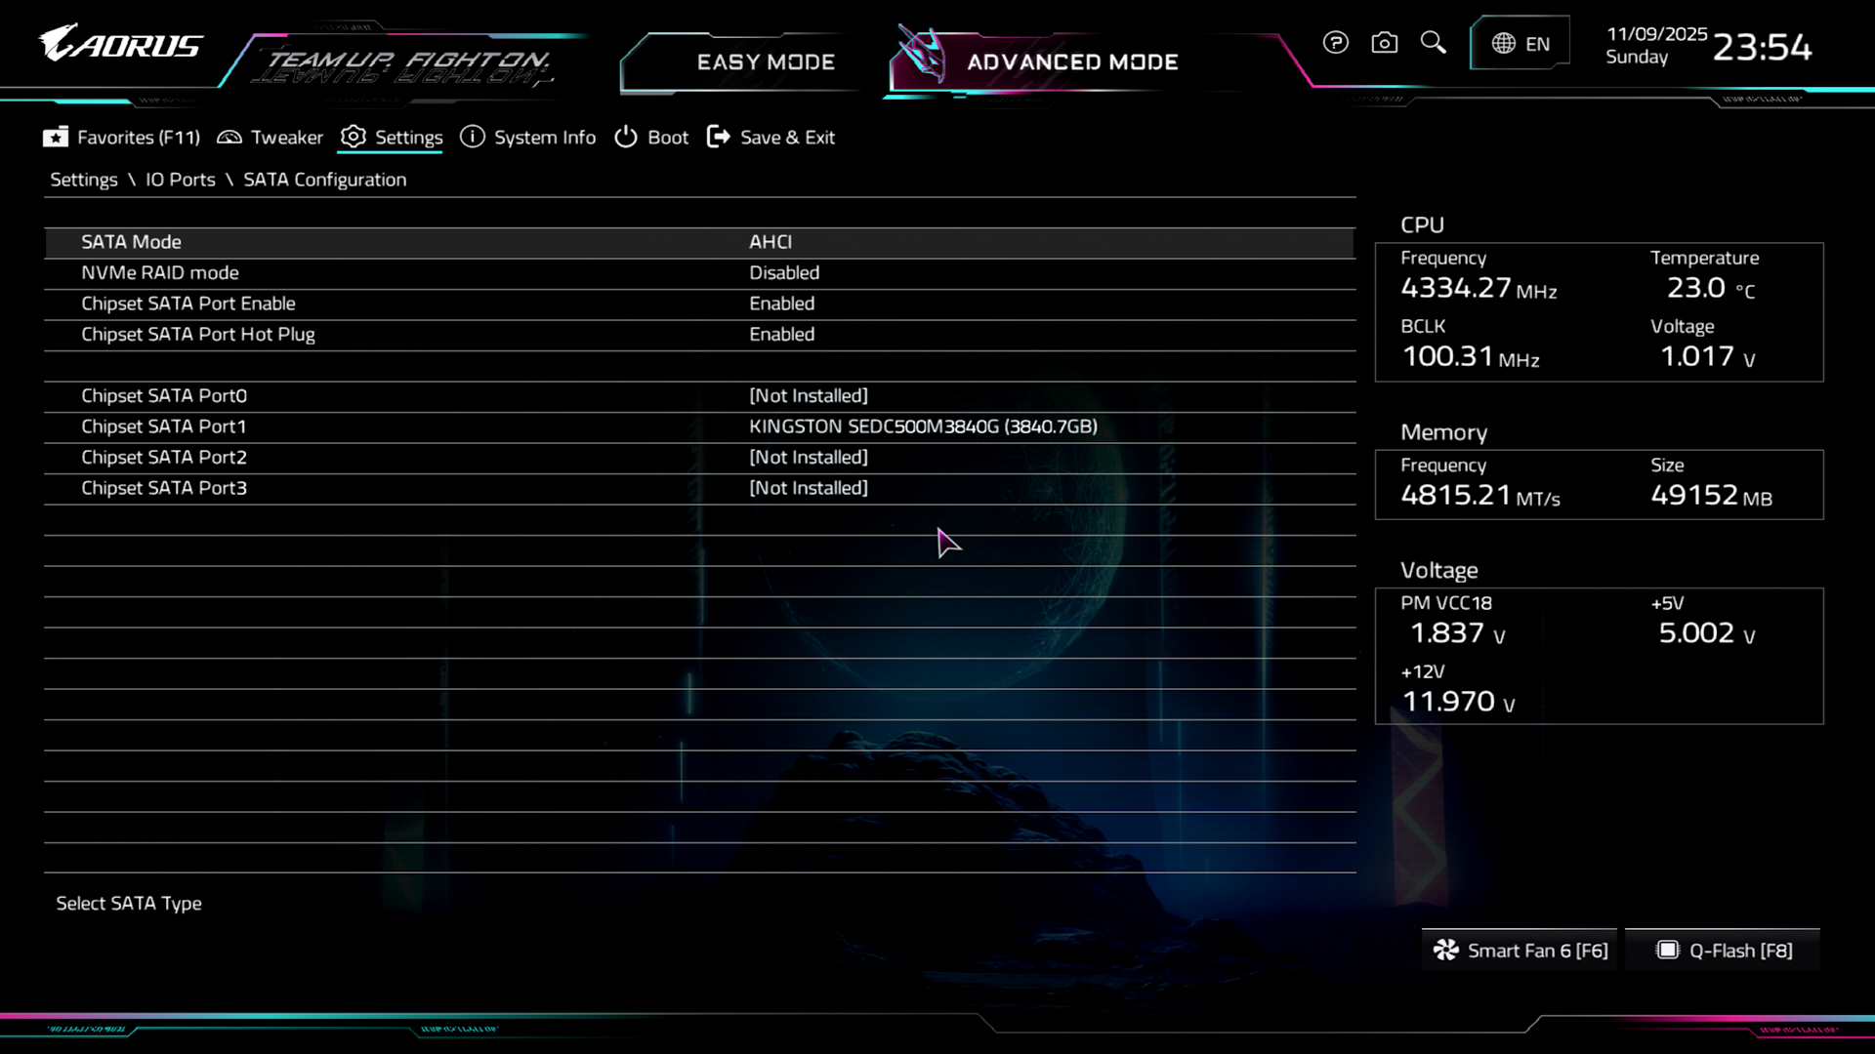Viewport: 1875px width, 1054px height.
Task: Click the Save & Exit arrow icon
Action: tap(718, 138)
